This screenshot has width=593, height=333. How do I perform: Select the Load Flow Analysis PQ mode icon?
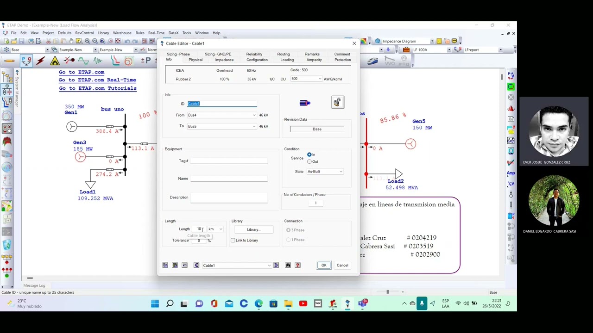(x=26, y=61)
